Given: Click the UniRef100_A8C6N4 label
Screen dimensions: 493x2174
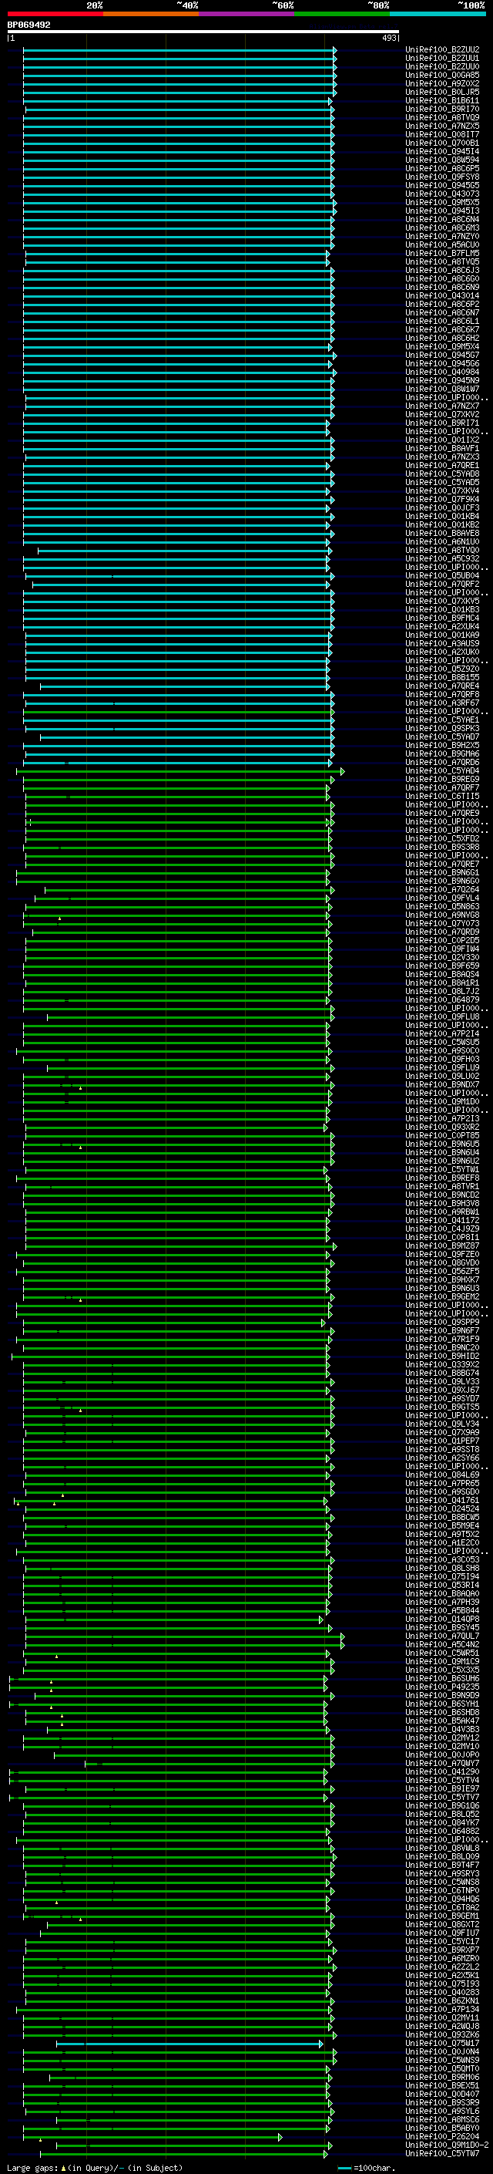Looking at the screenshot, I should [x=442, y=220].
